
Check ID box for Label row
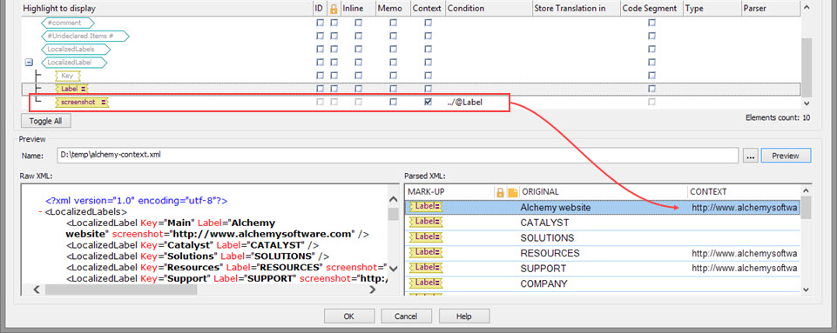pos(320,89)
